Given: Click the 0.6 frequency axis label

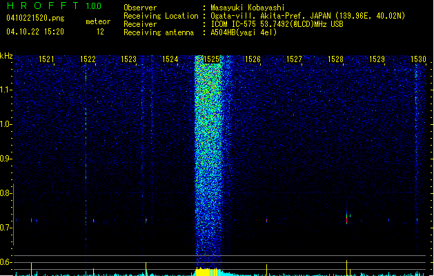Looking at the screenshot, I should [x=6, y=262].
